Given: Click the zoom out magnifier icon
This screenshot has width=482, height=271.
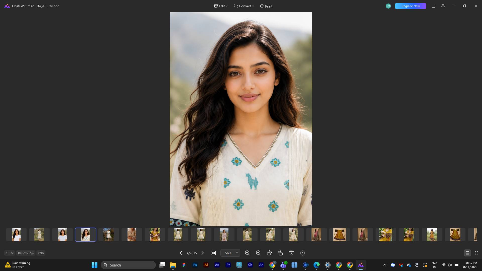Looking at the screenshot, I should pyautogui.click(x=258, y=253).
